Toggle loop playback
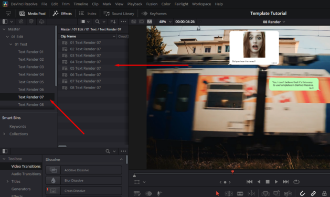Viewport: 330px width, 197px height. (x=296, y=181)
